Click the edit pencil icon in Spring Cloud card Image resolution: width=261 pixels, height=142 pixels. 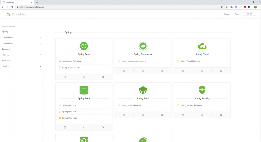(202, 71)
